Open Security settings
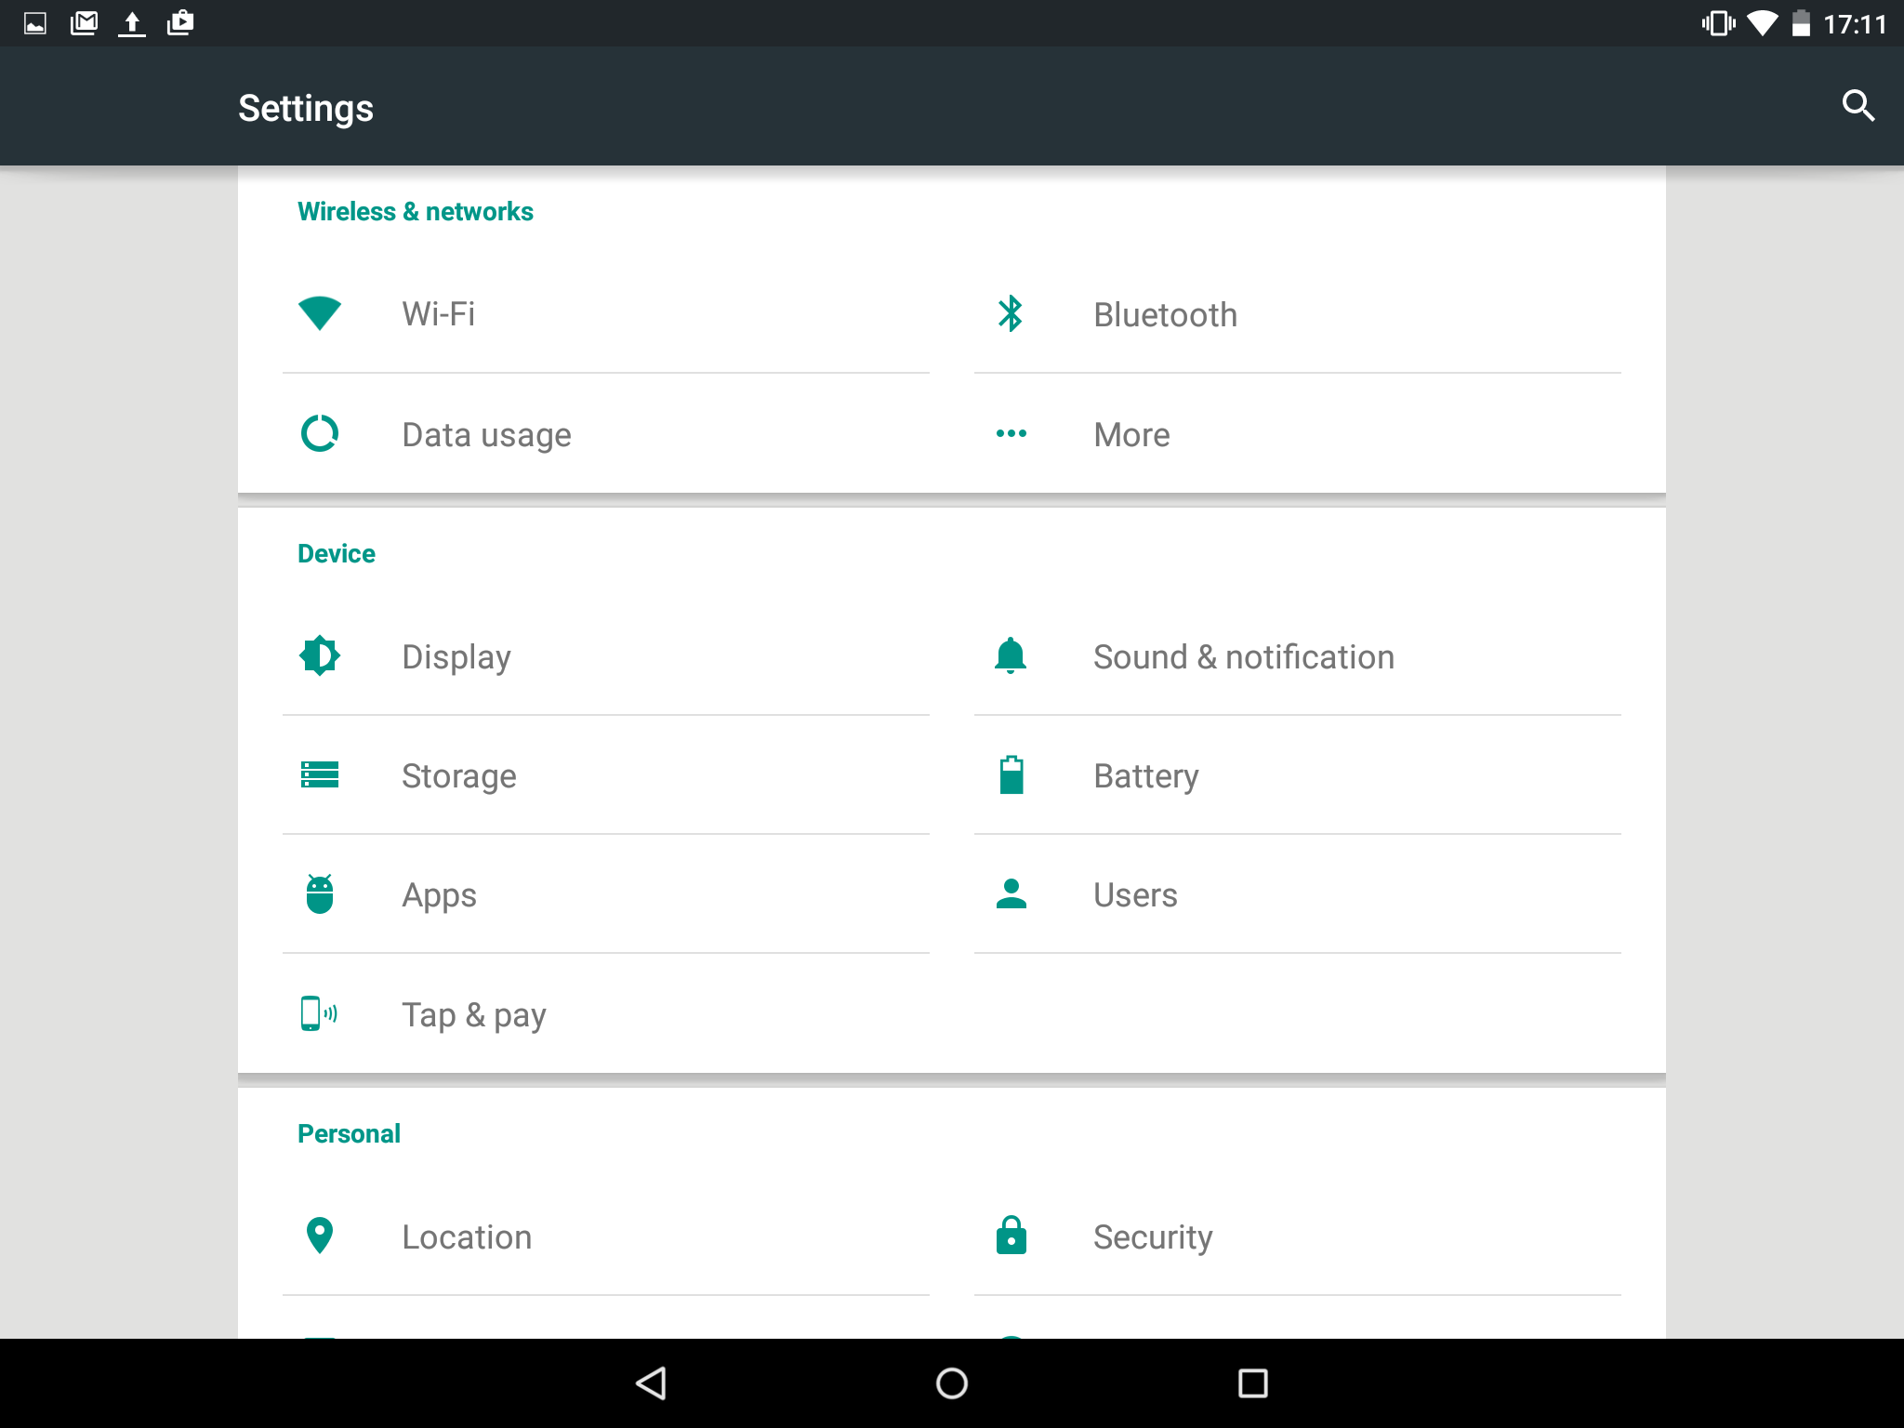The image size is (1904, 1428). 1298,1236
